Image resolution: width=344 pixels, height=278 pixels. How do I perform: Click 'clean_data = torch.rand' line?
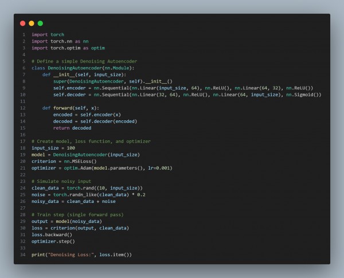(87, 188)
